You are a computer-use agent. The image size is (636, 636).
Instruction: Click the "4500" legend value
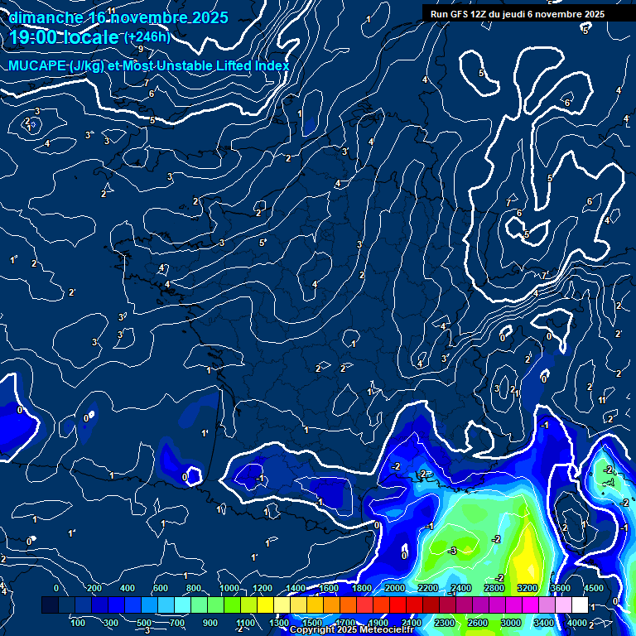click(594, 588)
